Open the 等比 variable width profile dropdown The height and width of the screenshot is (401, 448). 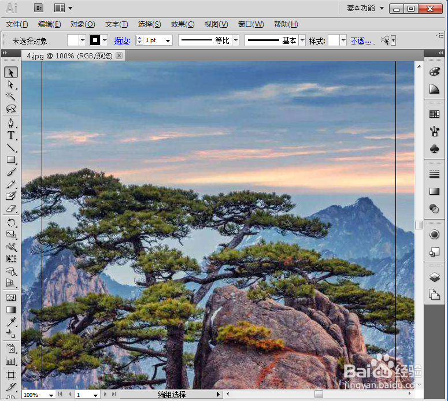coord(236,40)
